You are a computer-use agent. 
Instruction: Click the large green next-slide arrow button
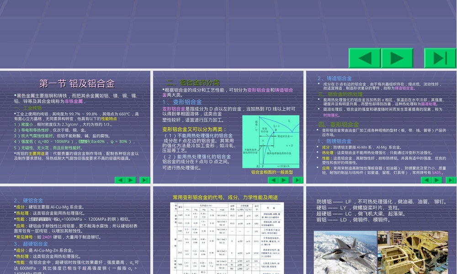[397, 58]
